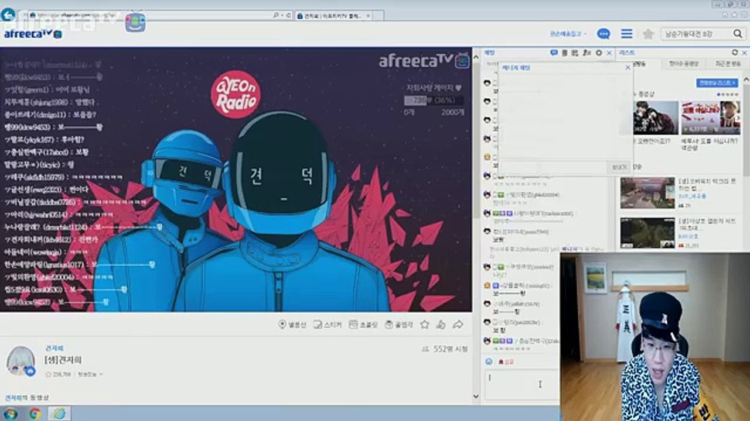Expand the 방송정보 broadcast info dropdown
Viewport: 750px width, 421px height.
pos(90,374)
